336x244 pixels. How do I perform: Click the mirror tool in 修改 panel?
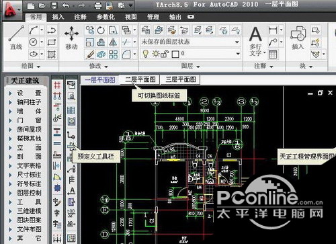(x=113, y=42)
